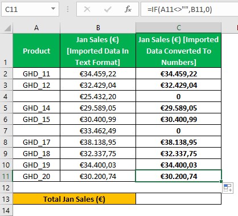Click the fill handle on cell C11
The height and width of the screenshot is (216, 238).
coord(221,181)
